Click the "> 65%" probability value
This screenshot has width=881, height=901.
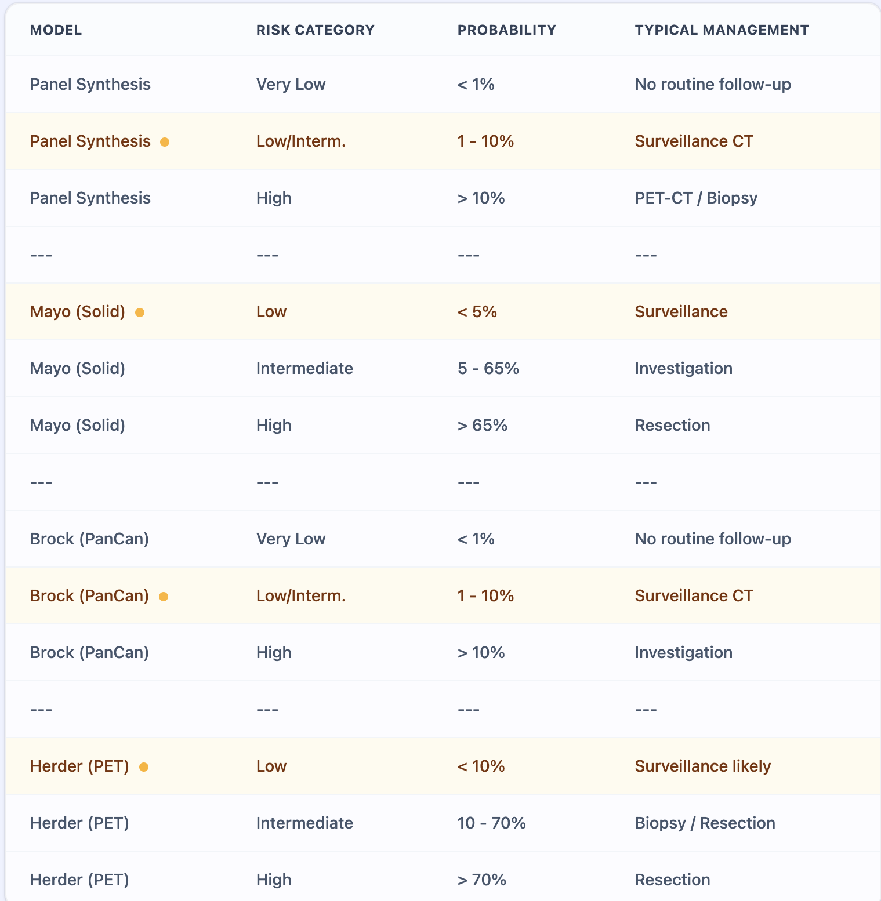[x=482, y=426]
